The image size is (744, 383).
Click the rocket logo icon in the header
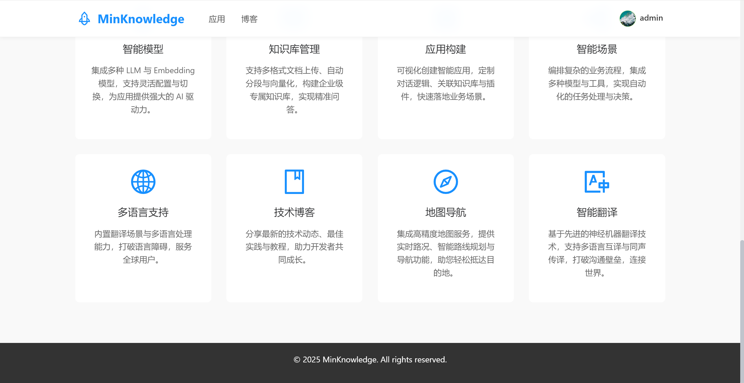tap(85, 19)
